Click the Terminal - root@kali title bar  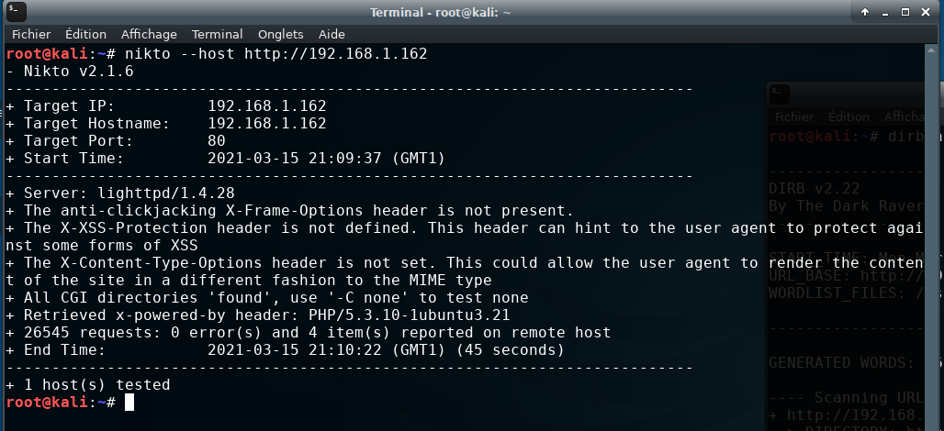click(x=440, y=12)
